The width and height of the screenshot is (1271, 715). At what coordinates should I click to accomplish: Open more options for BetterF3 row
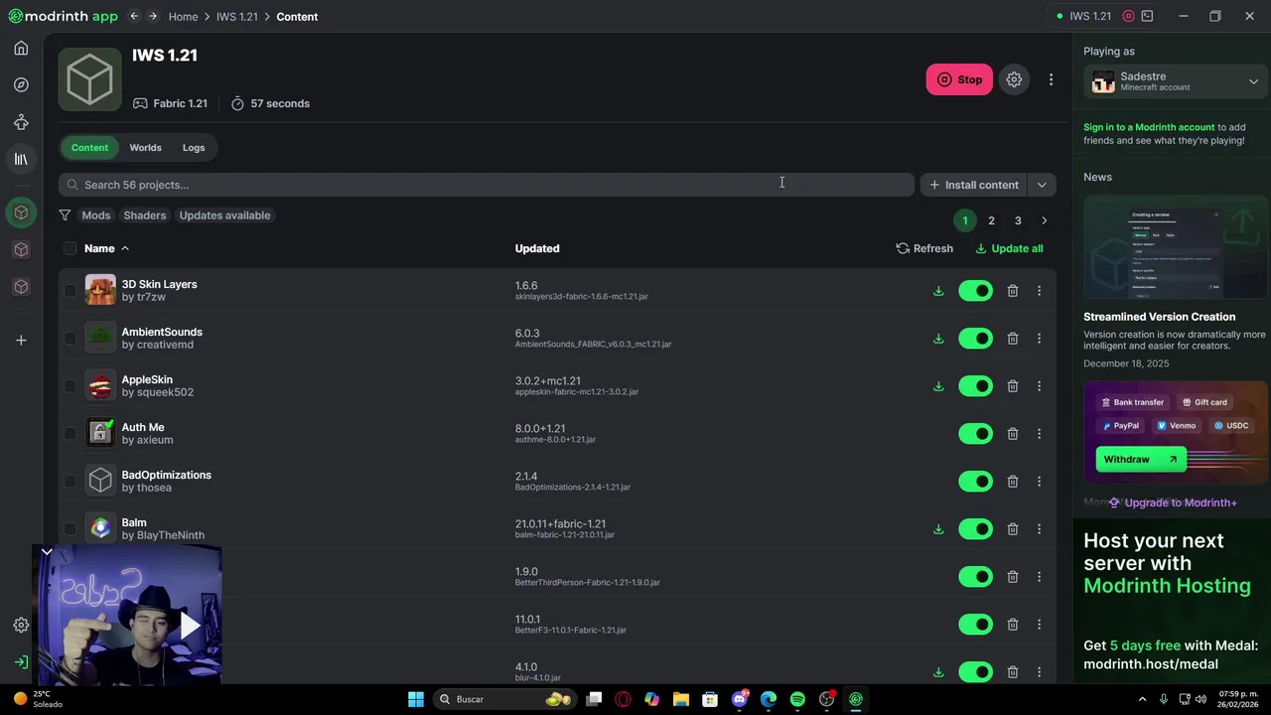[1040, 625]
